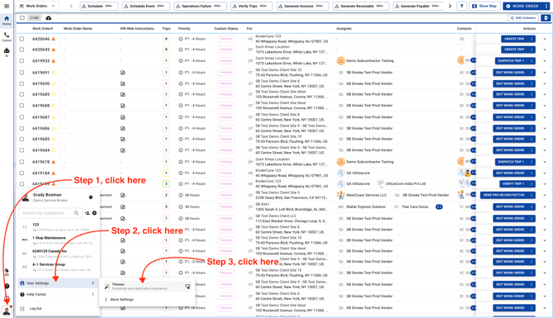Log Out from the profile menu
This screenshot has width=553, height=318.
tap(35, 308)
